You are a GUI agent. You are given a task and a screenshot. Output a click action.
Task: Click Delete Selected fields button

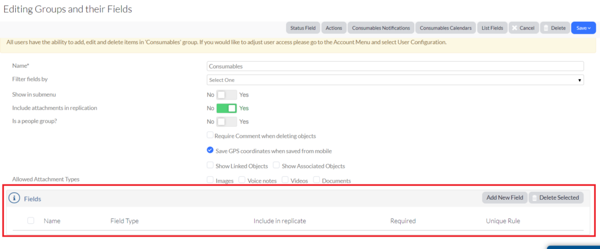[555, 197]
